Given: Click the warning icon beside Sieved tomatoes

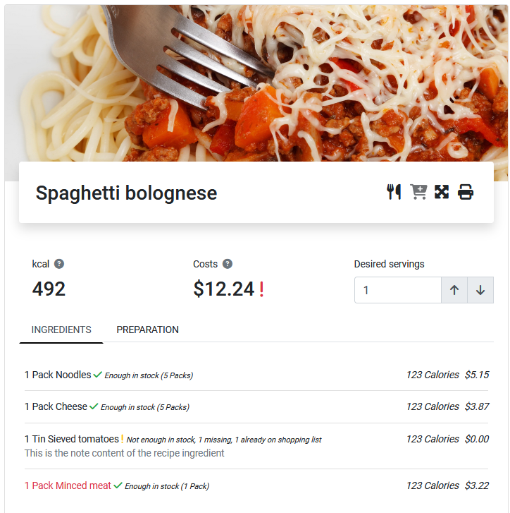Looking at the screenshot, I should [122, 439].
